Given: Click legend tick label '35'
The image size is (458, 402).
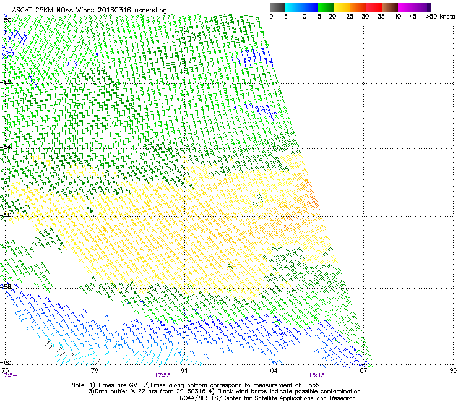Looking at the screenshot, I should pyautogui.click(x=381, y=16).
